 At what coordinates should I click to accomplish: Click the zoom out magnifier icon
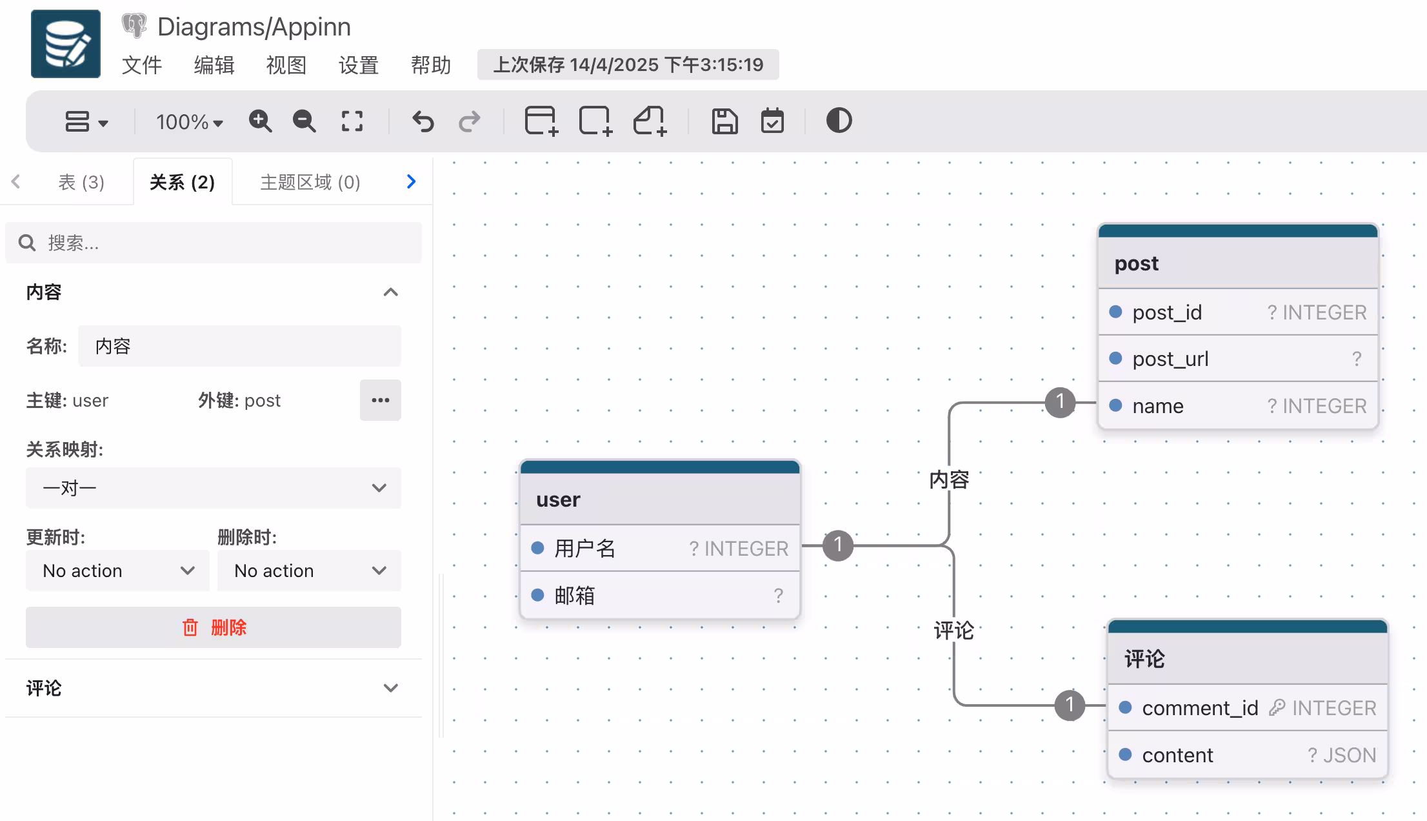pyautogui.click(x=304, y=121)
